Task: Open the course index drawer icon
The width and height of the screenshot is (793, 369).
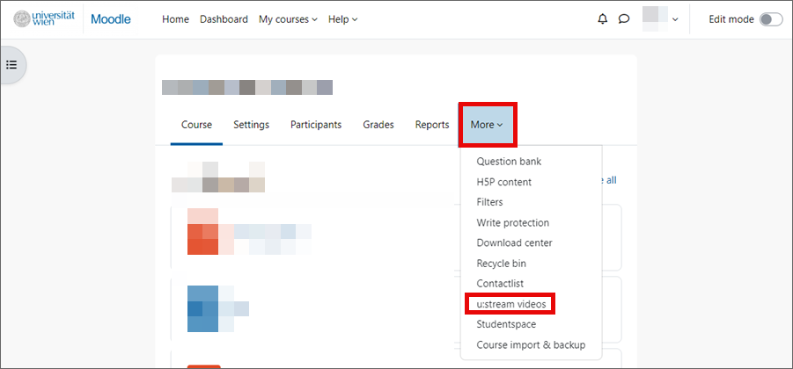Action: [x=12, y=64]
